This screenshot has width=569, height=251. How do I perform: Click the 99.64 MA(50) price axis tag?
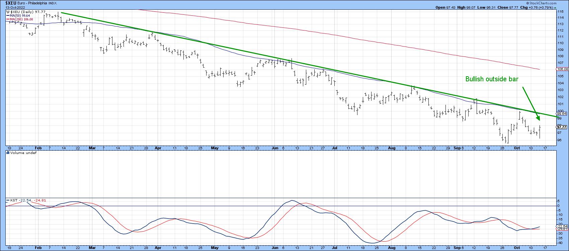(x=563, y=113)
